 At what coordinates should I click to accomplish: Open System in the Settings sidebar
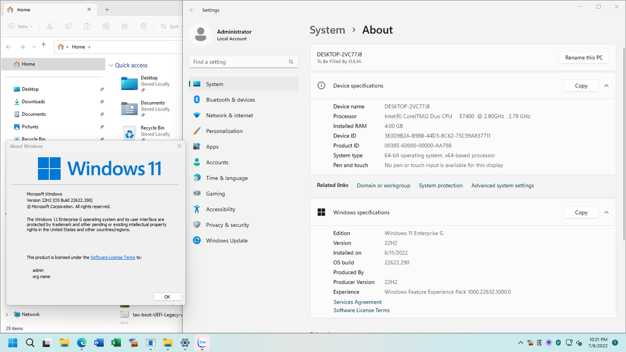point(244,84)
